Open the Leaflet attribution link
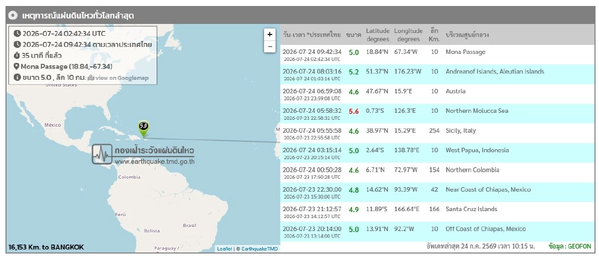This screenshot has height=257, width=599. coord(225,249)
